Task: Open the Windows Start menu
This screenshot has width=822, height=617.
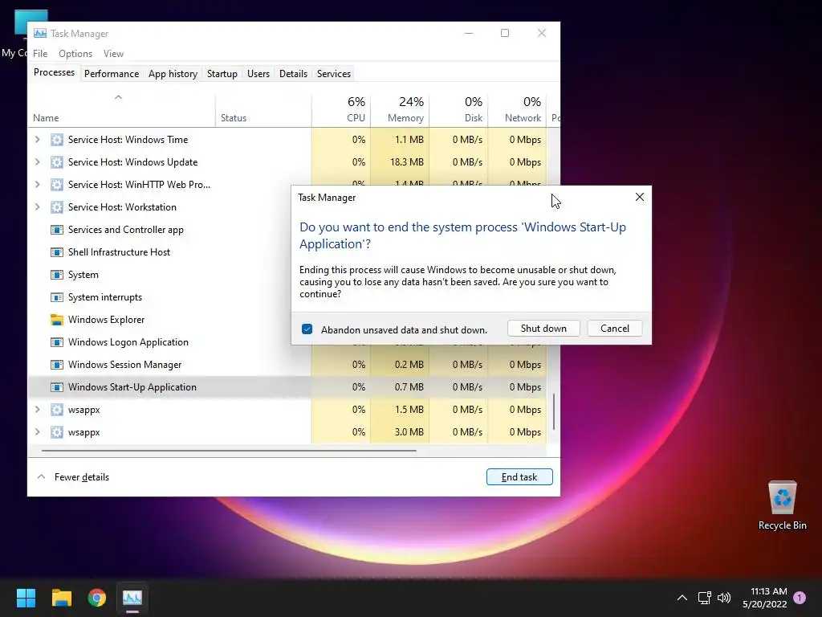Action: click(26, 598)
